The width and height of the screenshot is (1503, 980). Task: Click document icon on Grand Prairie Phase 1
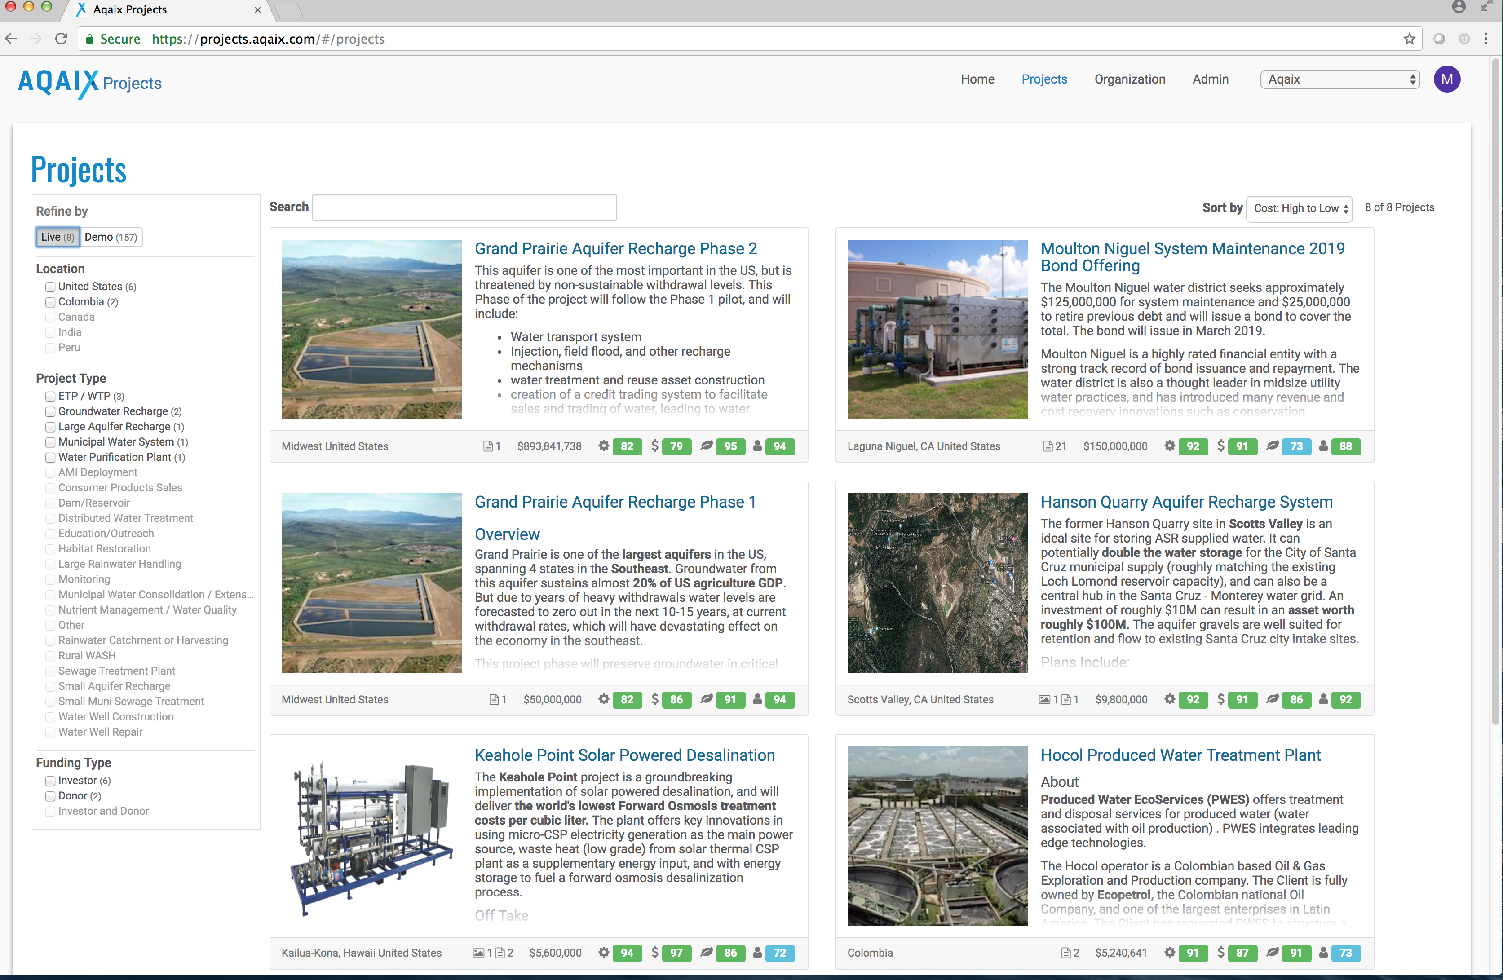[495, 700]
